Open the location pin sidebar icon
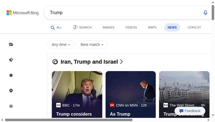 pyautogui.click(x=11, y=91)
